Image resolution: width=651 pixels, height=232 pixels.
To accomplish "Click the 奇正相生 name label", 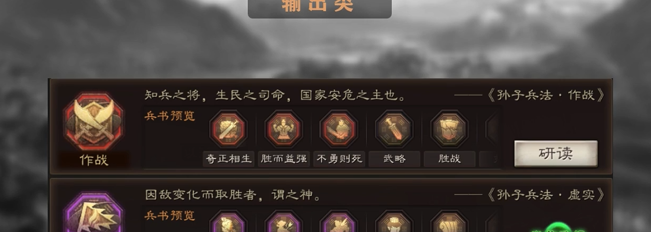I will pyautogui.click(x=228, y=159).
